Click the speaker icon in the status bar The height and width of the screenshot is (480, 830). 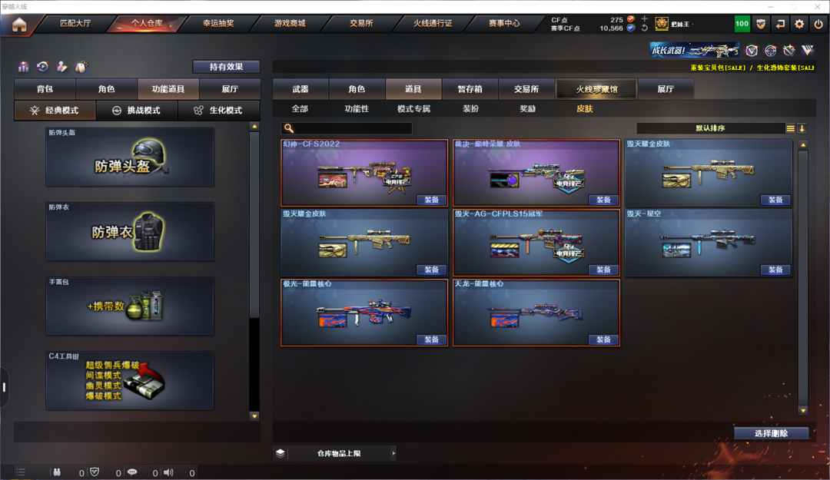click(169, 472)
